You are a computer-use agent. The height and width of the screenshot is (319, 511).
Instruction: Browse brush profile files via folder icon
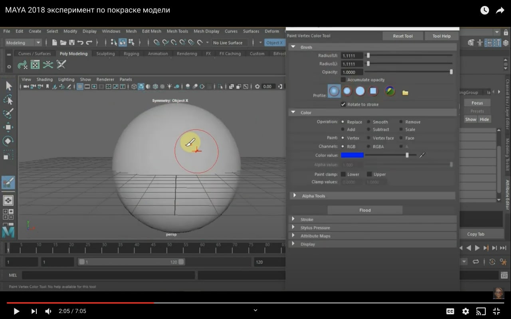(405, 93)
